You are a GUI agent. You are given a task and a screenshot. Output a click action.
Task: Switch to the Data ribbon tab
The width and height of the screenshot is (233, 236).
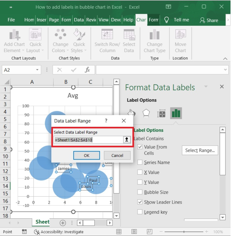(x=79, y=20)
